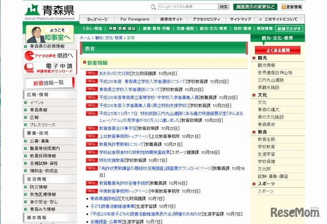Open 救急医療情報 in the left sidebar
Viewport: 327px width, 224px height.
click(x=43, y=194)
